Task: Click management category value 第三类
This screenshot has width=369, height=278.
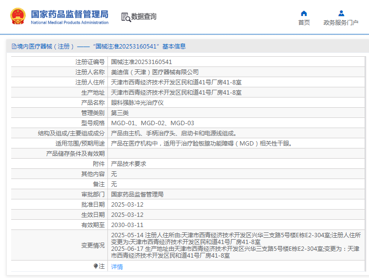Action: [x=120, y=113]
